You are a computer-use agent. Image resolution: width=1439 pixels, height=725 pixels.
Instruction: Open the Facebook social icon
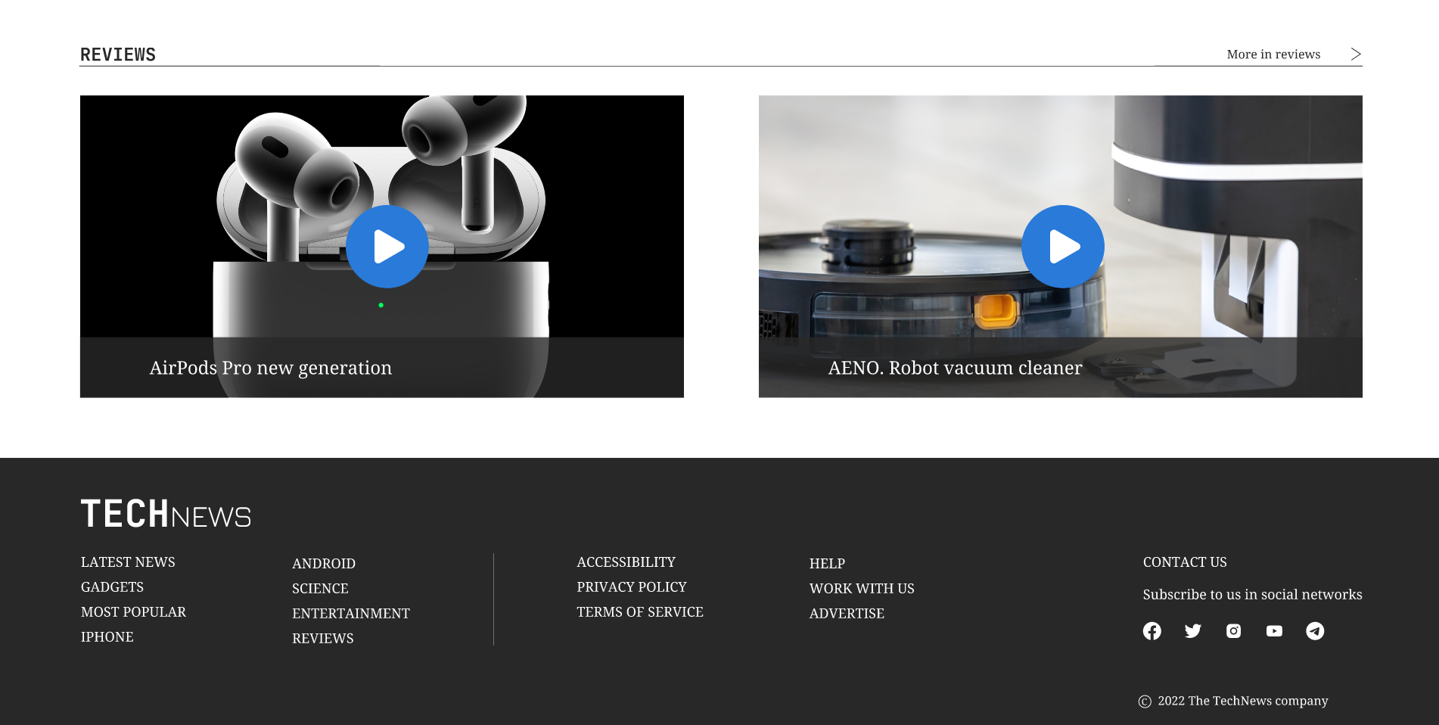(x=1152, y=631)
